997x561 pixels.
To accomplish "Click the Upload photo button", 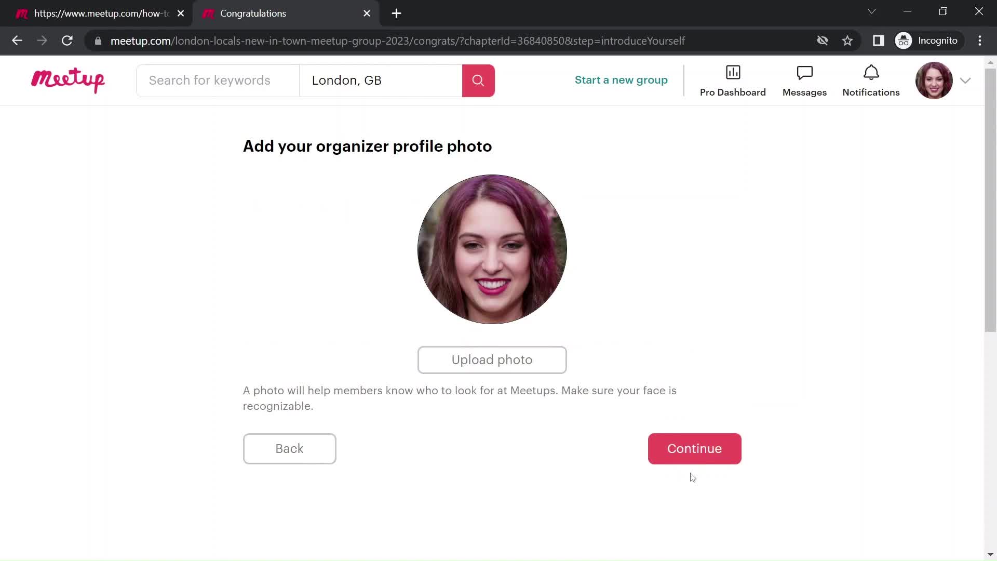I will (x=492, y=359).
